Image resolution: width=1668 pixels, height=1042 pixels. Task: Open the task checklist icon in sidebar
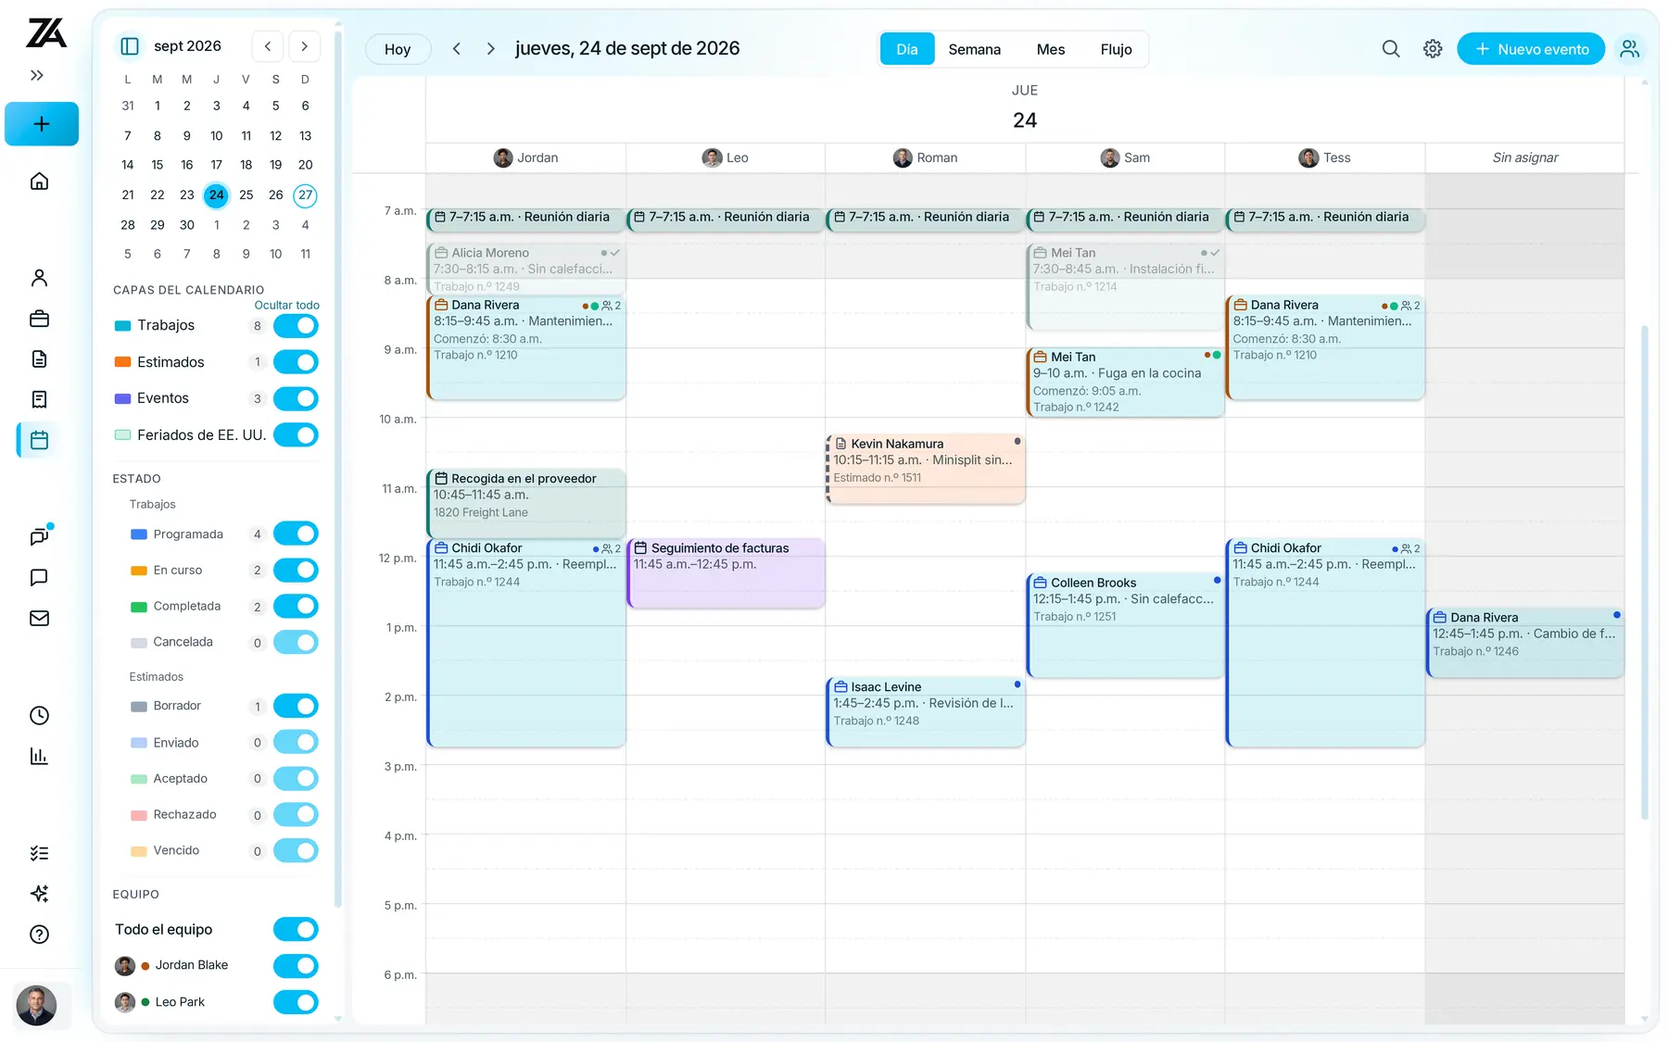[39, 853]
